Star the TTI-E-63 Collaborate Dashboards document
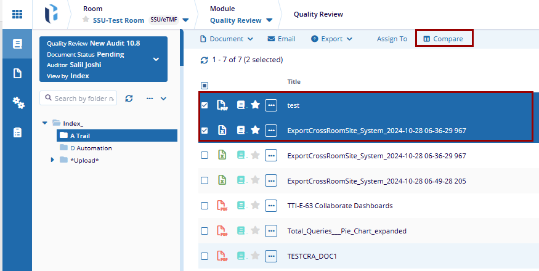The height and width of the screenshot is (271, 539). tap(255, 206)
